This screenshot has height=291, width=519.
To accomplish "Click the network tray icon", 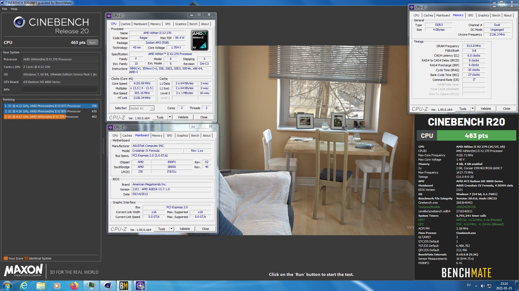I will (x=489, y=286).
